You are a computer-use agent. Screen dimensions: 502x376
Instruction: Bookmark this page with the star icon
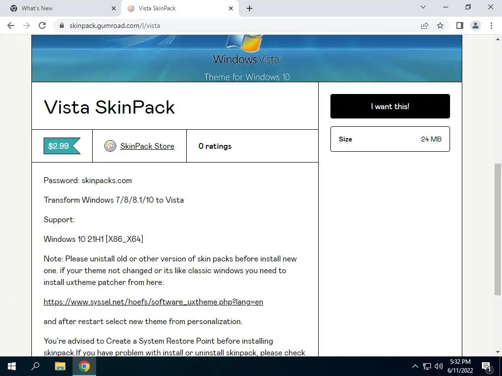[x=440, y=25]
